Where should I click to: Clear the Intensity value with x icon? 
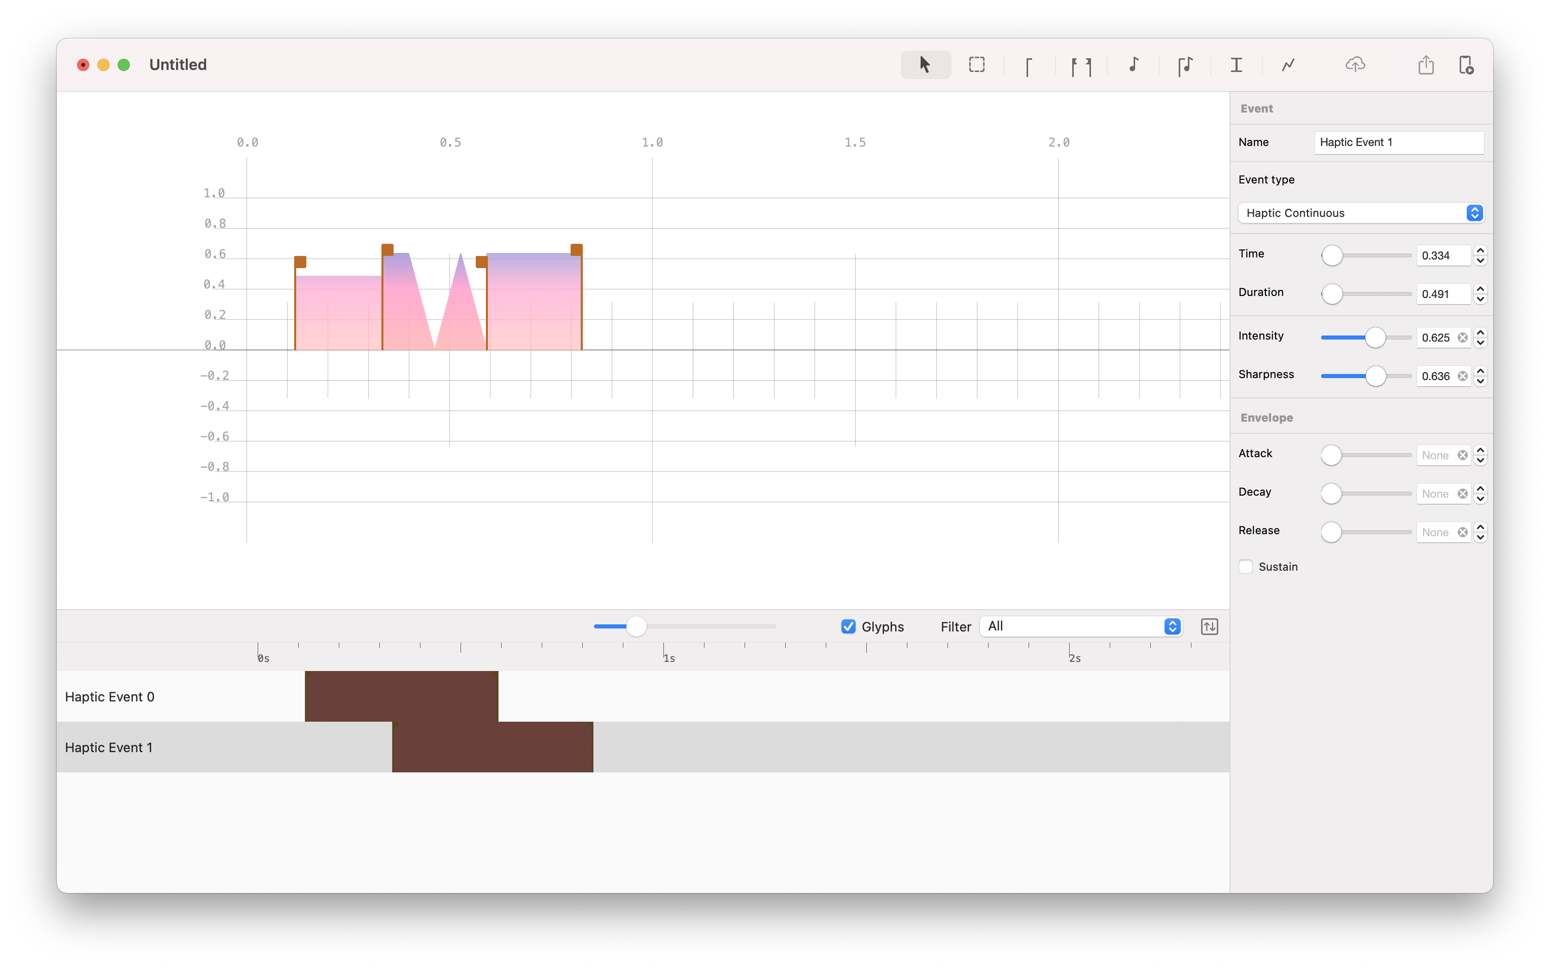click(1462, 338)
